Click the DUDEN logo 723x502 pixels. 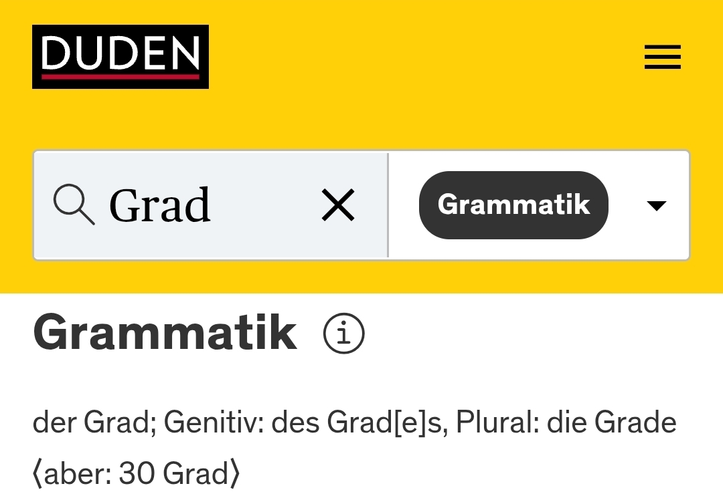120,57
